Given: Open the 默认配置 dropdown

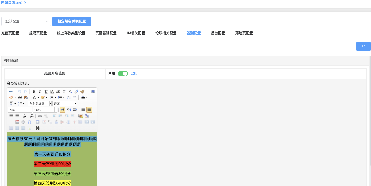Looking at the screenshot, I should (x=26, y=21).
